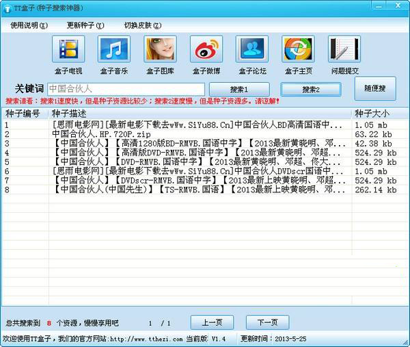Open the 盒子论坛 forum icon
This screenshot has height=347, width=410.
pos(252,50)
